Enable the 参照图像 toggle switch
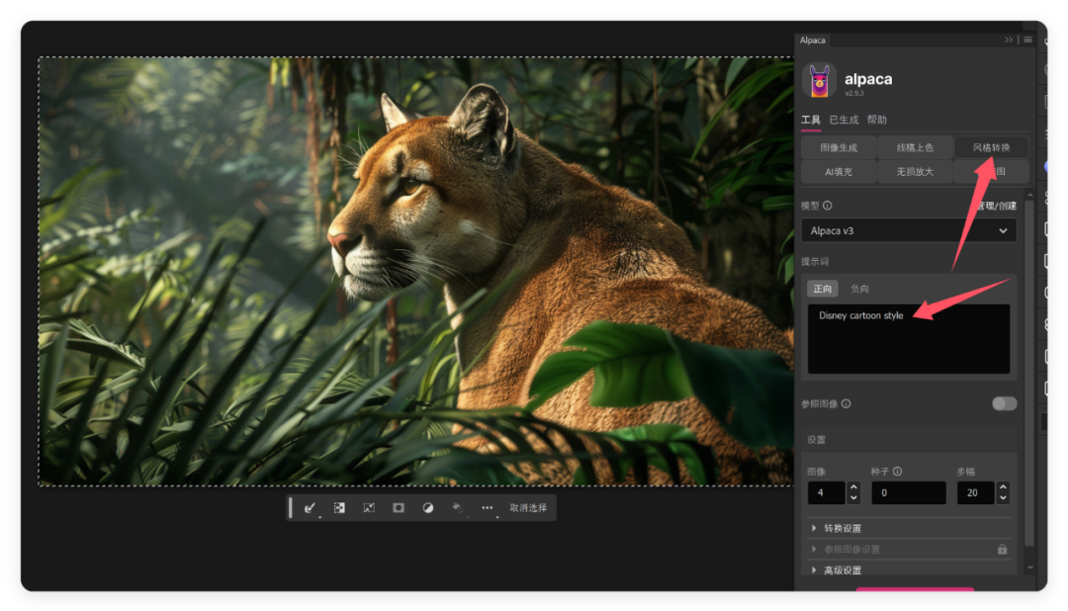Viewport: 1068px width, 611px height. (x=1004, y=403)
